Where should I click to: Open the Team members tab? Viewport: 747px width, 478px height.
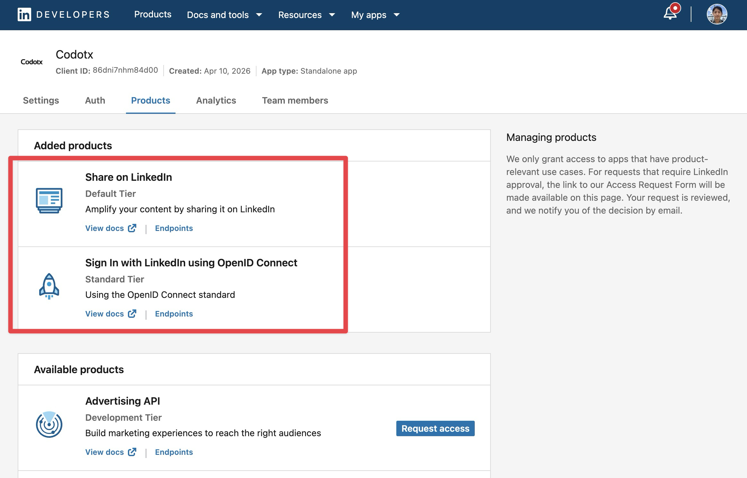tap(295, 100)
